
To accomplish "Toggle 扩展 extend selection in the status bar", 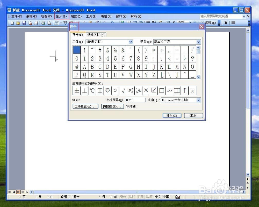I will [141, 197].
